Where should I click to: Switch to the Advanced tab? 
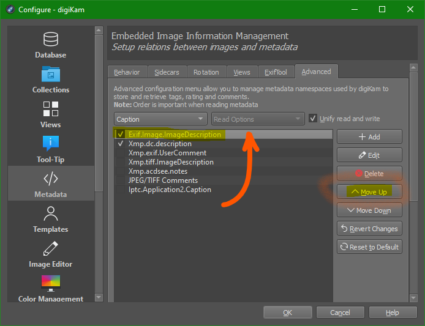(317, 72)
